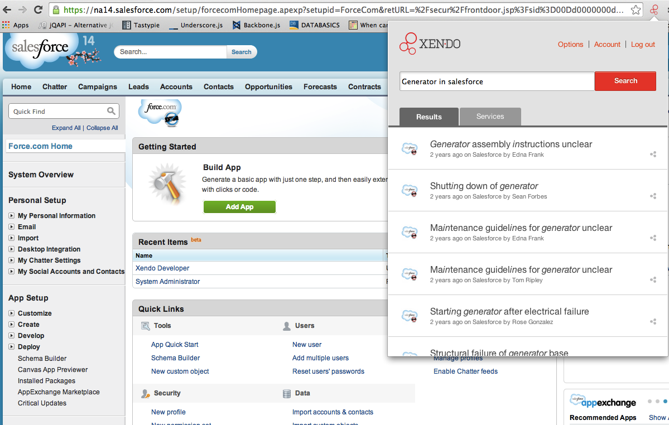Click the Force.com cloud logo
The image size is (669, 425).
click(161, 112)
